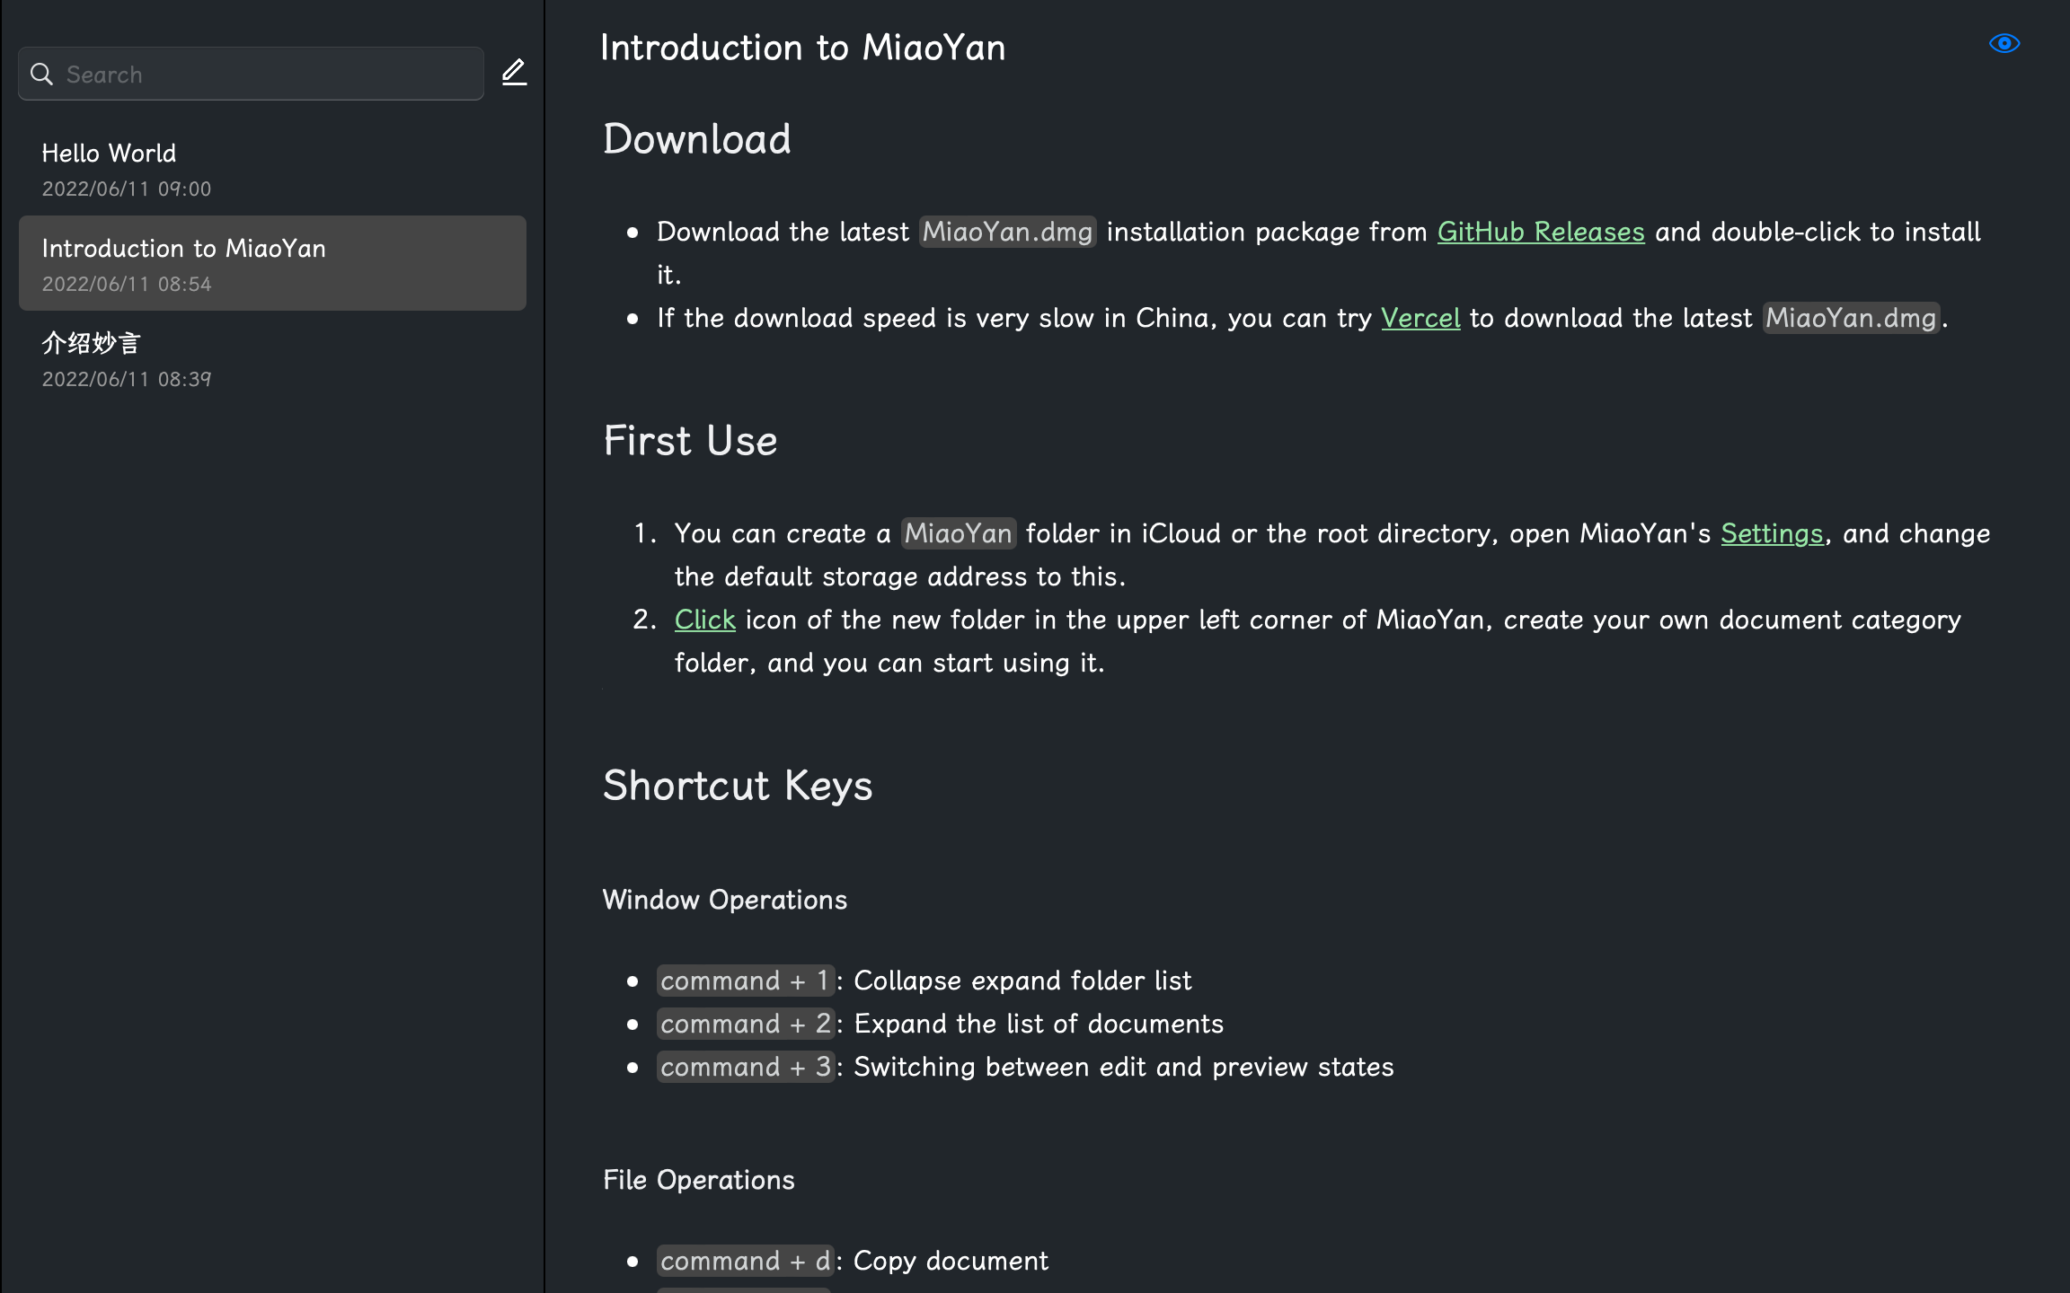2070x1293 pixels.
Task: Click the text Copy document
Action: click(x=951, y=1261)
